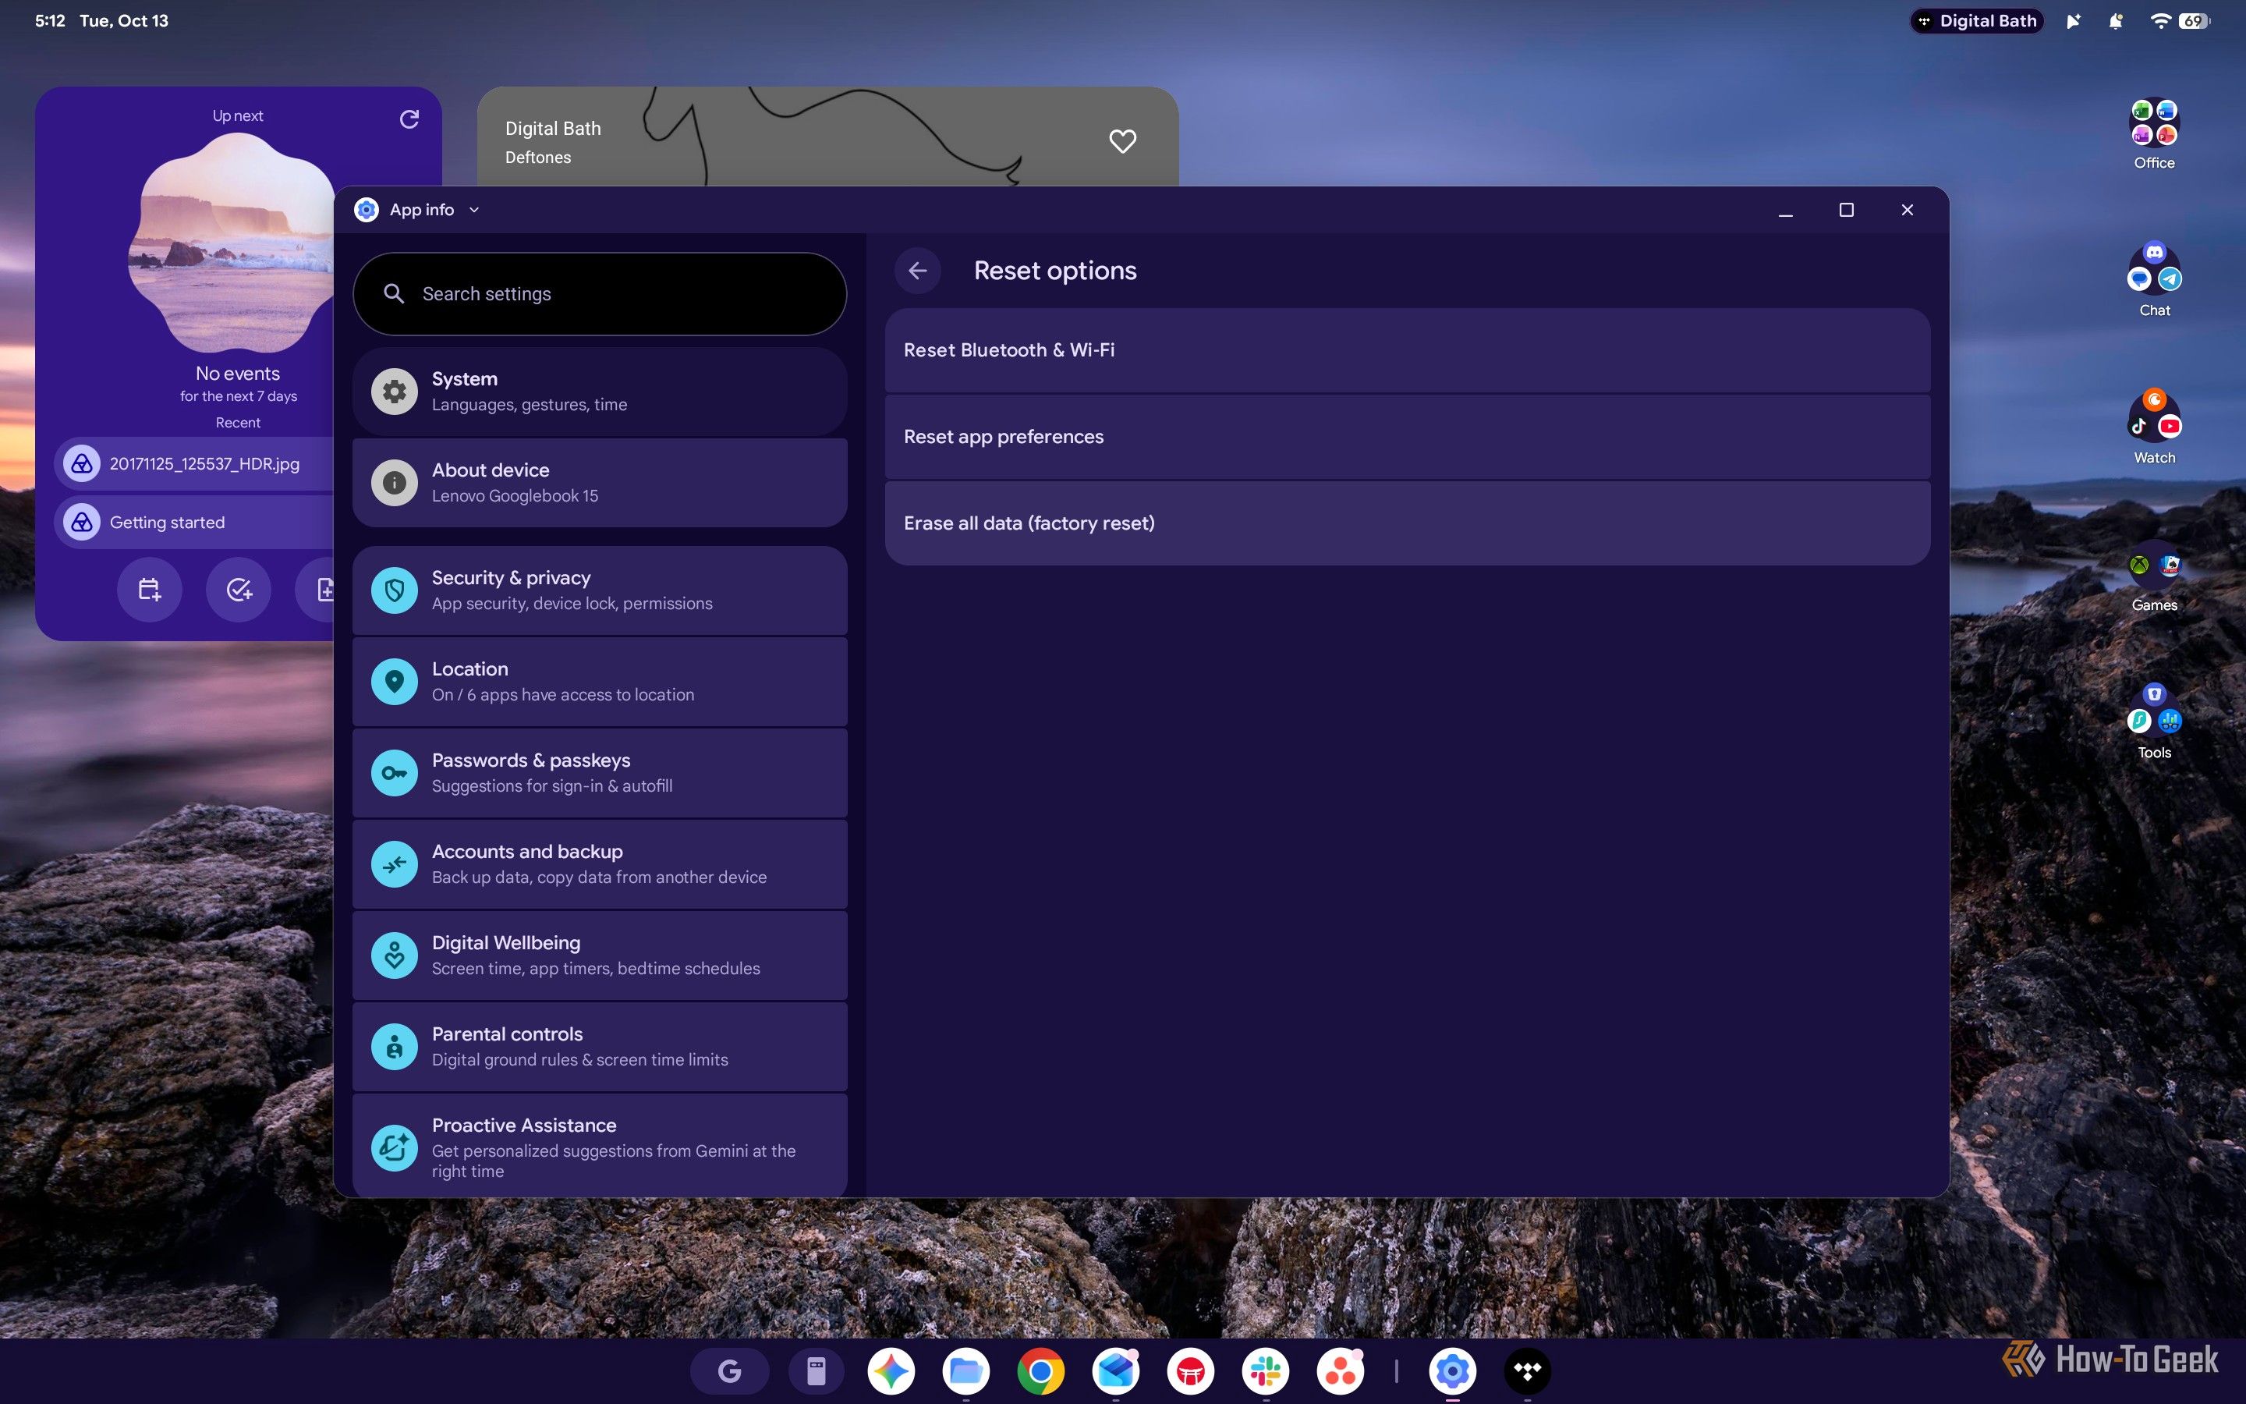Open the phone hub icon in taskbar
Viewport: 2246px width, 1404px height.
[816, 1370]
